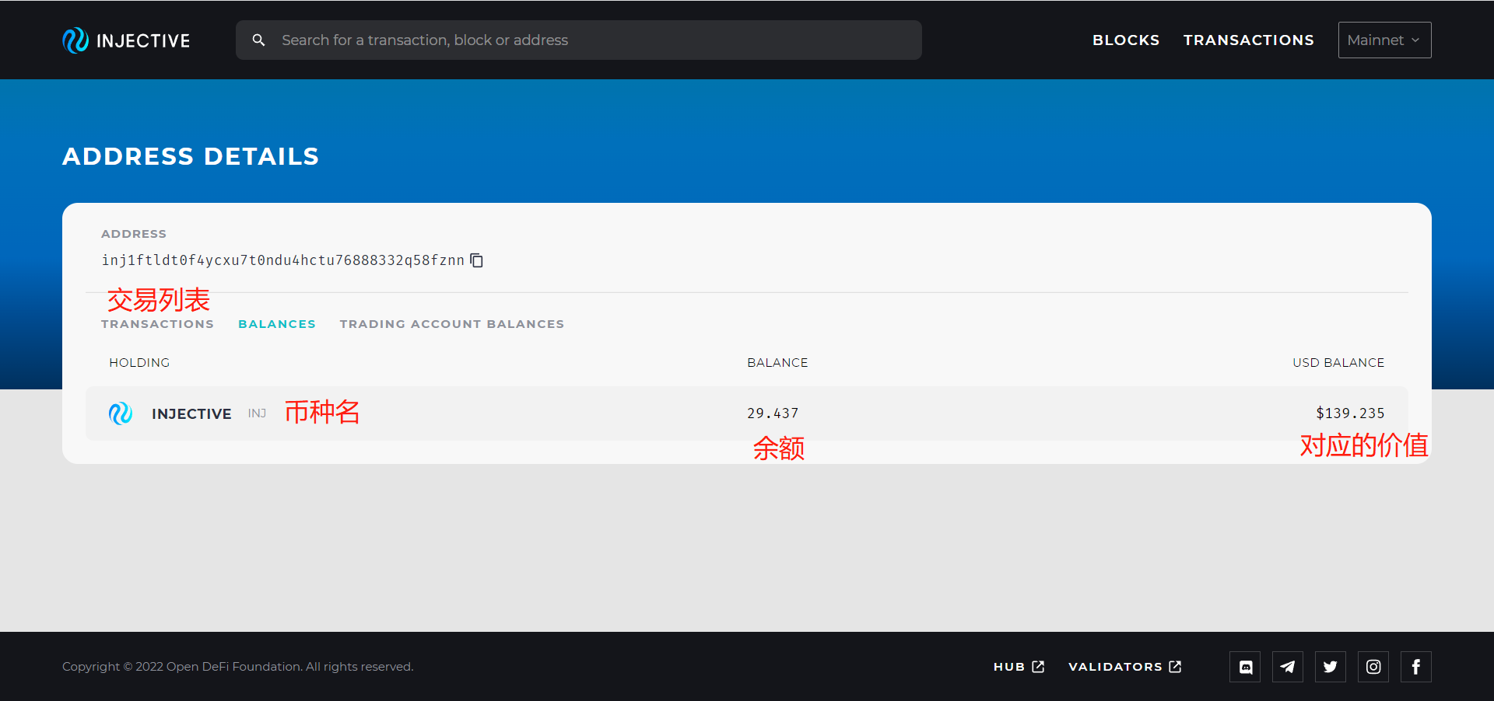
Task: Focus the transaction, block or address search field
Action: click(x=591, y=40)
